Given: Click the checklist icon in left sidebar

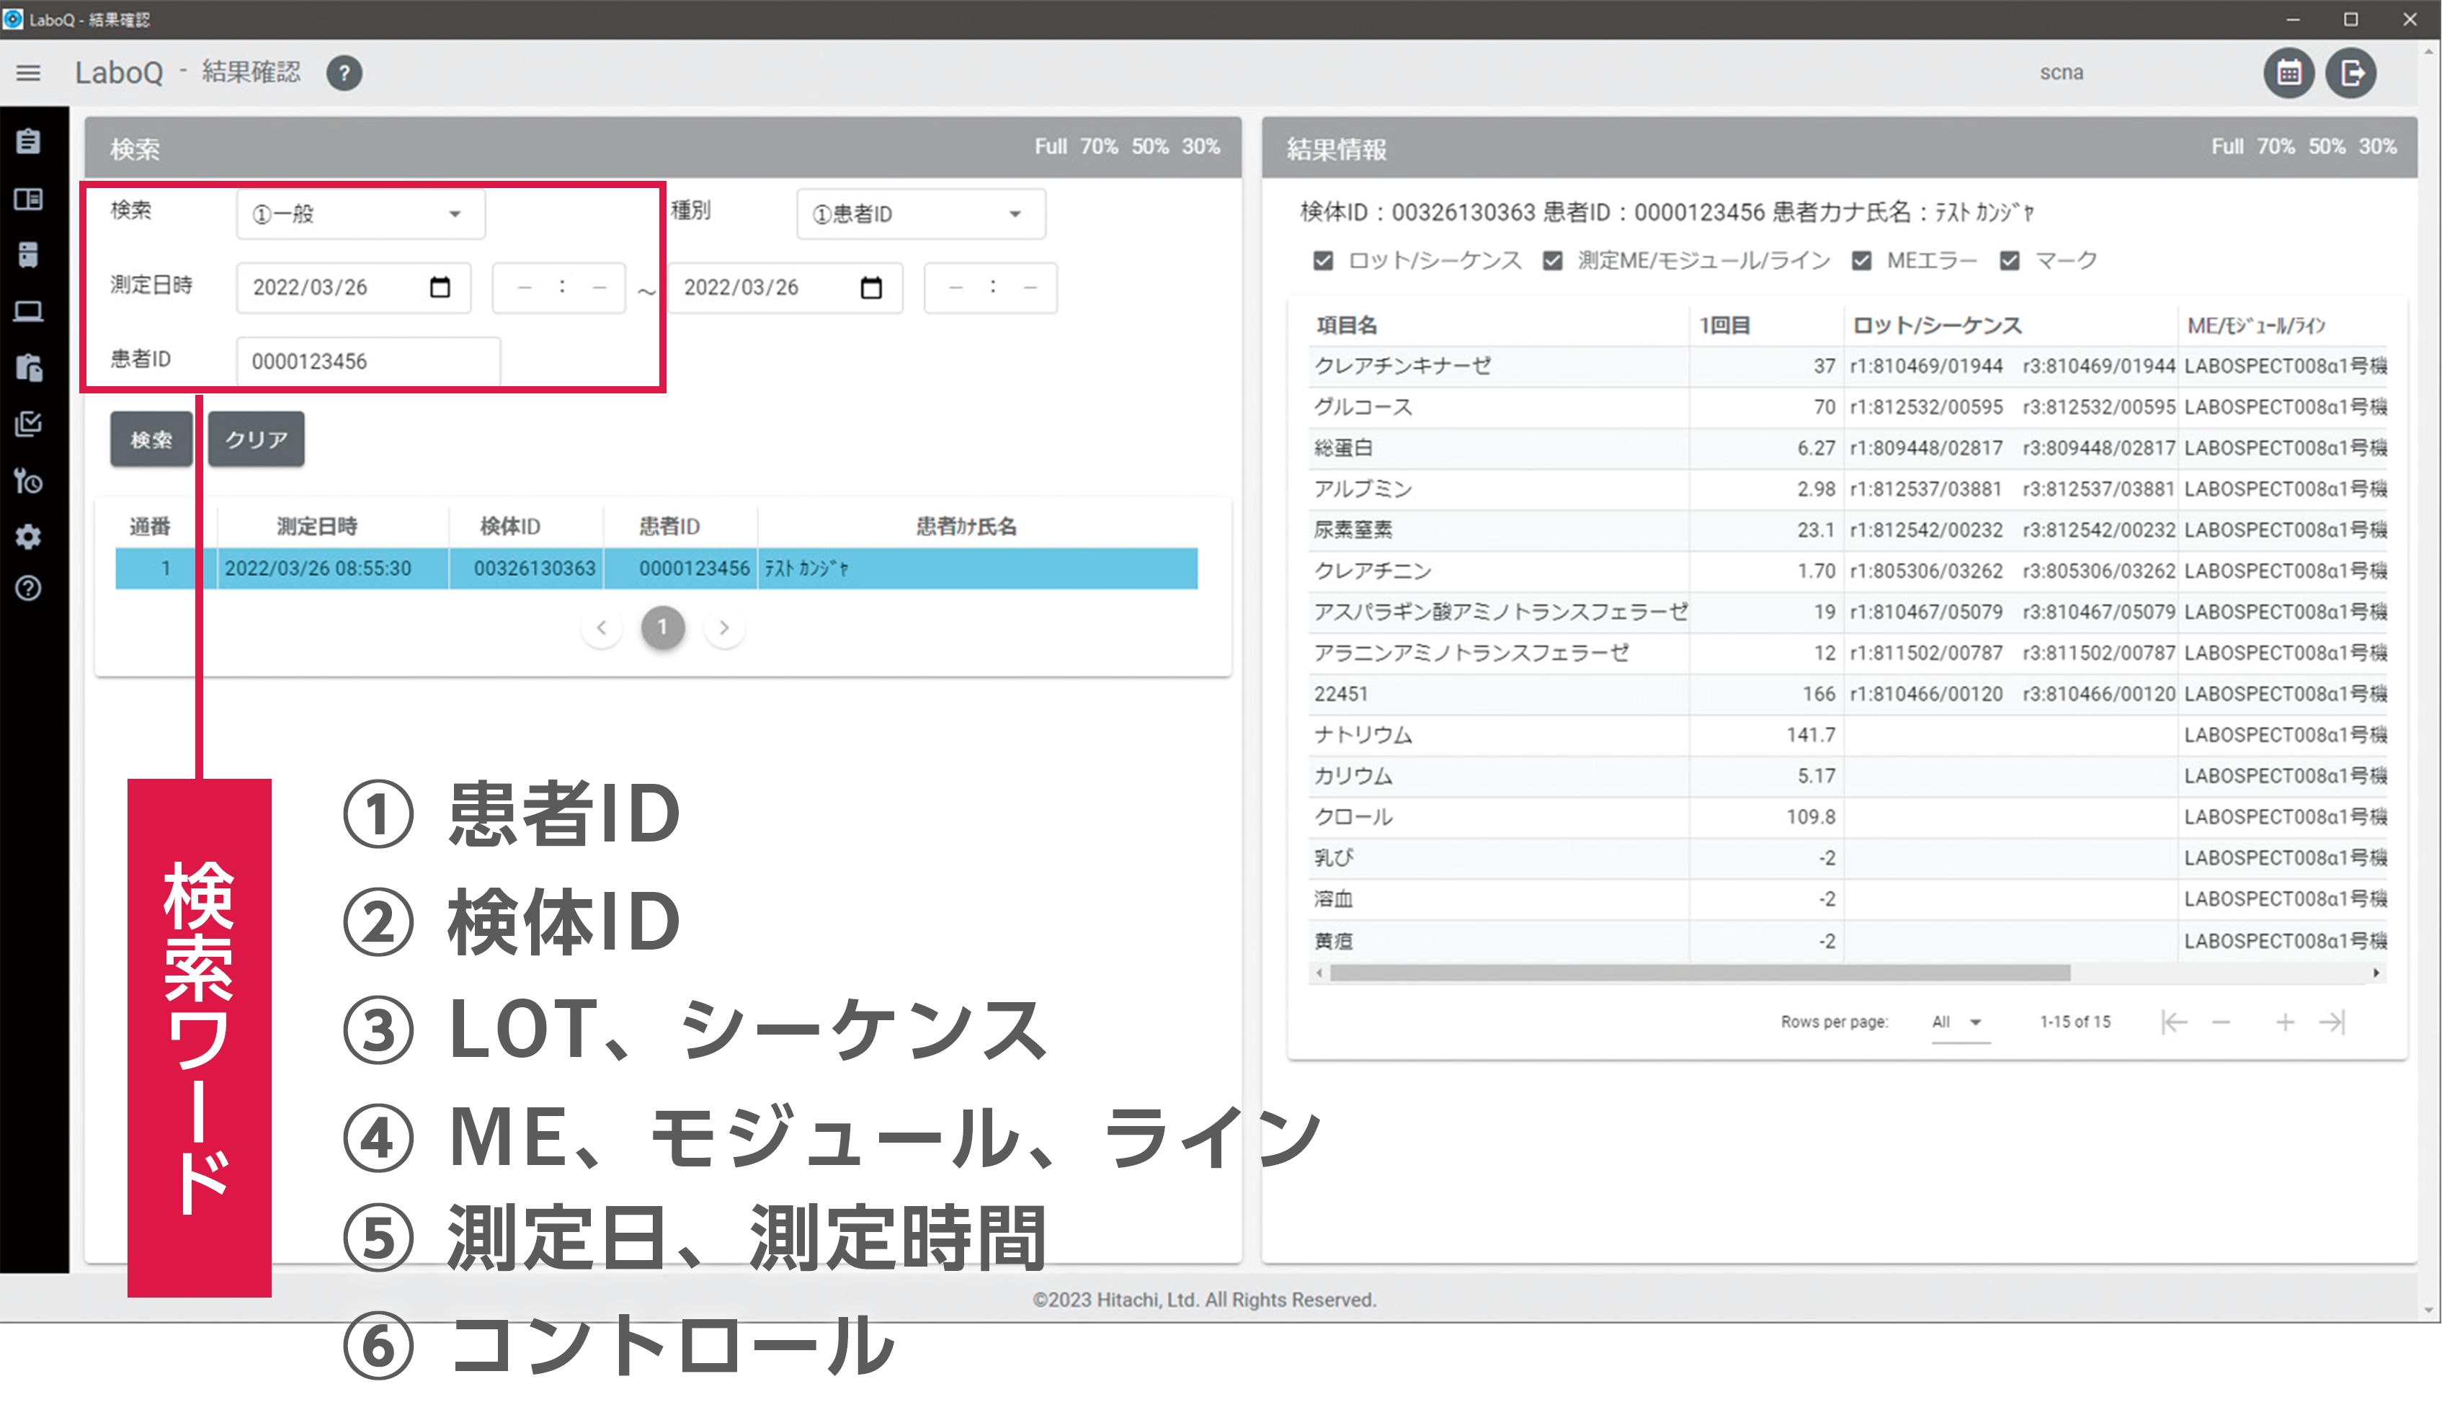Looking at the screenshot, I should 28,424.
